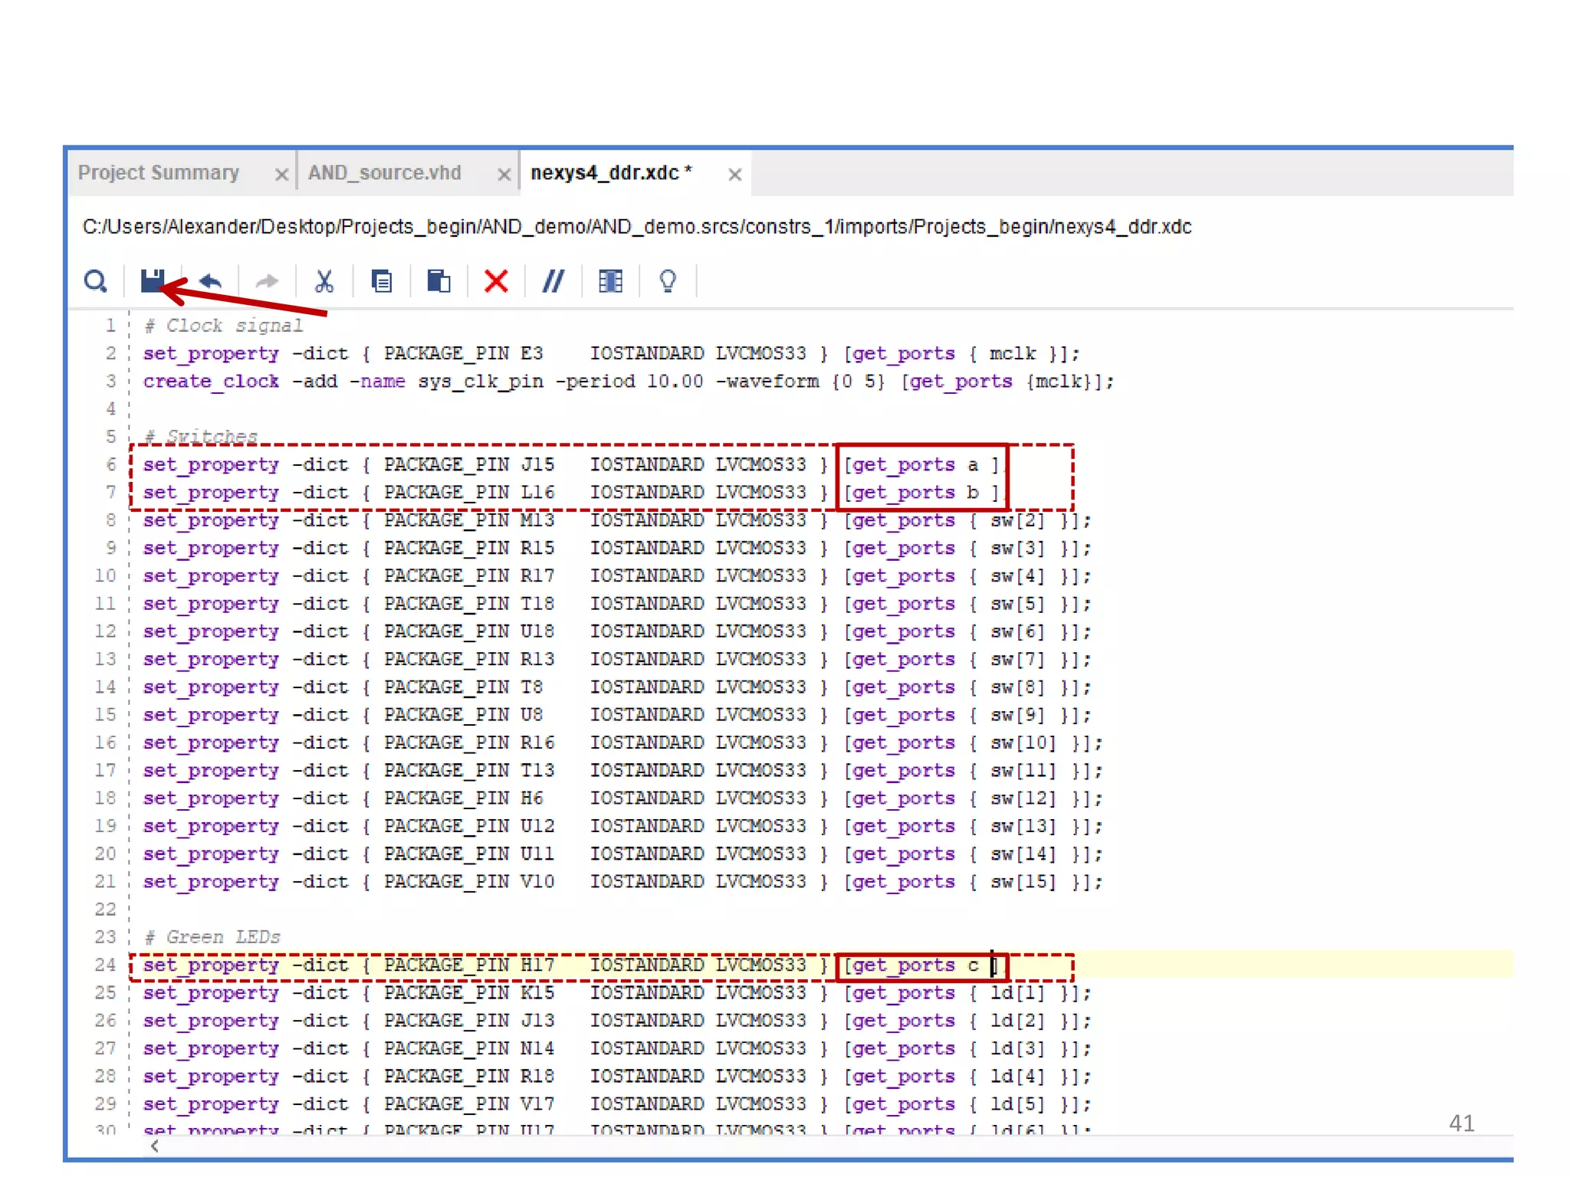Screen dimensions: 1570x1177
Task: Click the Copy icon in the editor toolbar
Action: click(382, 281)
